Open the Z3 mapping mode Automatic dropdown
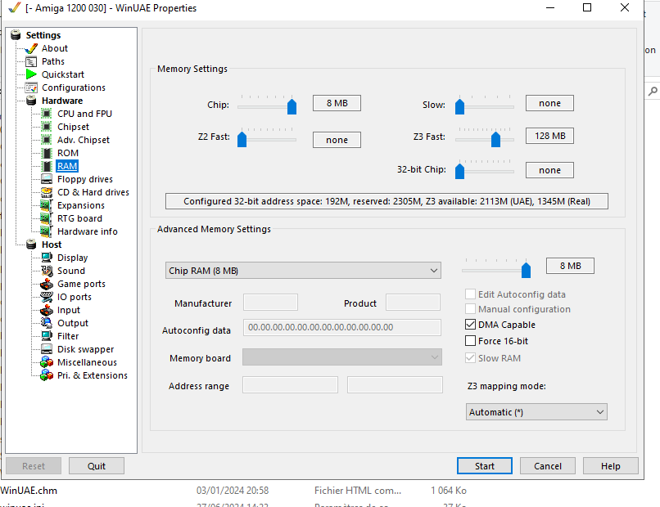The image size is (660, 507). (x=536, y=412)
